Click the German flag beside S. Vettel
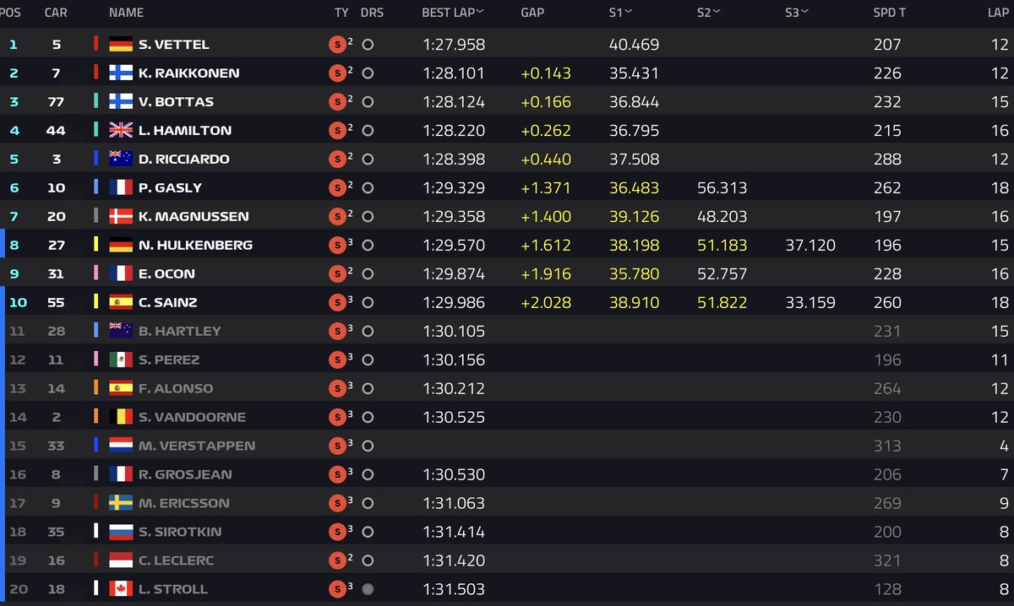The width and height of the screenshot is (1014, 606). click(121, 45)
